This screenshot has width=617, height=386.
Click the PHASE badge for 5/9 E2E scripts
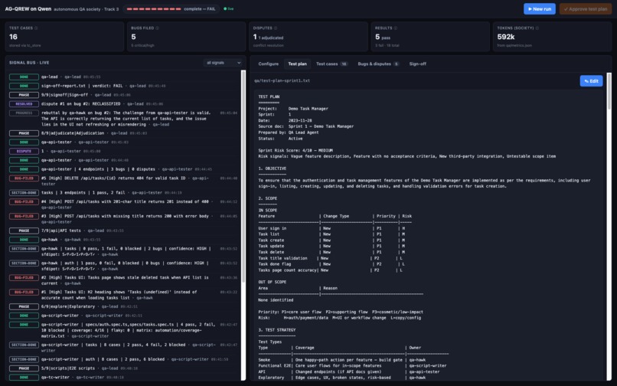coord(24,368)
